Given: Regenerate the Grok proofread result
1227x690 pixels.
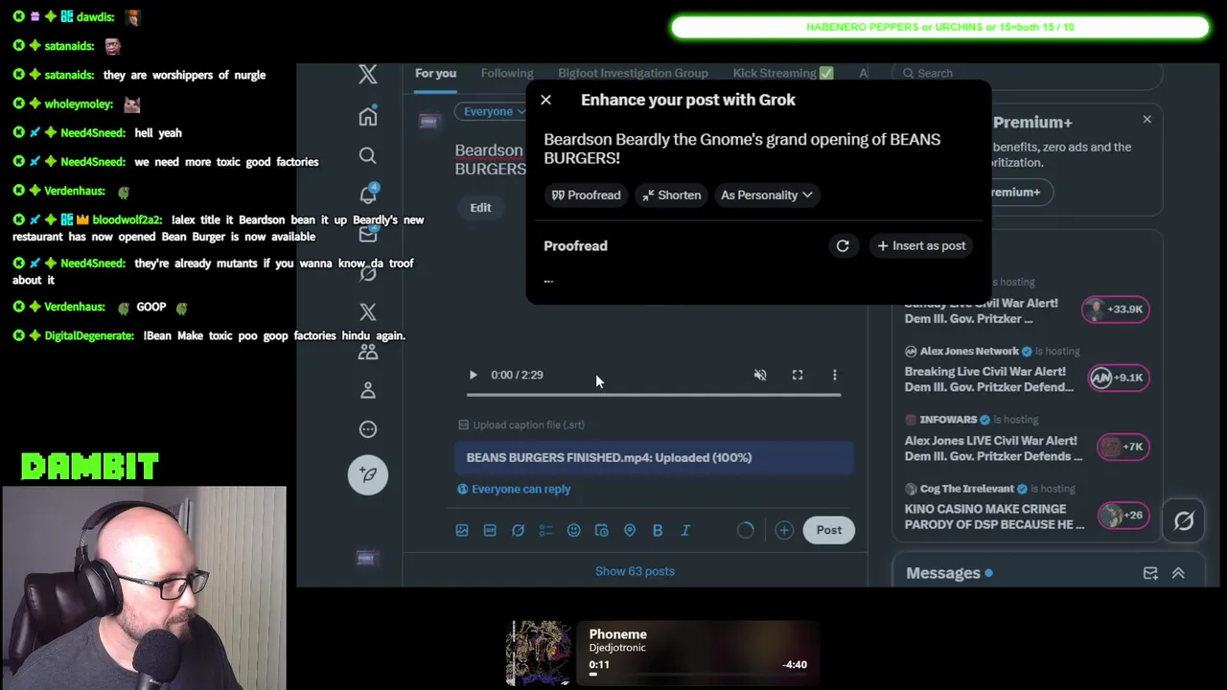Looking at the screenshot, I should point(843,245).
